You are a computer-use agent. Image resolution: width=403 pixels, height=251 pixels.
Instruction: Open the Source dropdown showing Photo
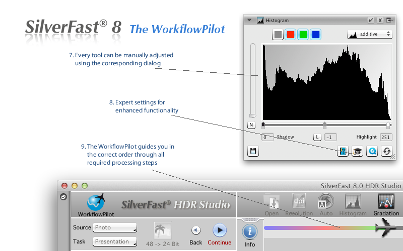coord(115,227)
